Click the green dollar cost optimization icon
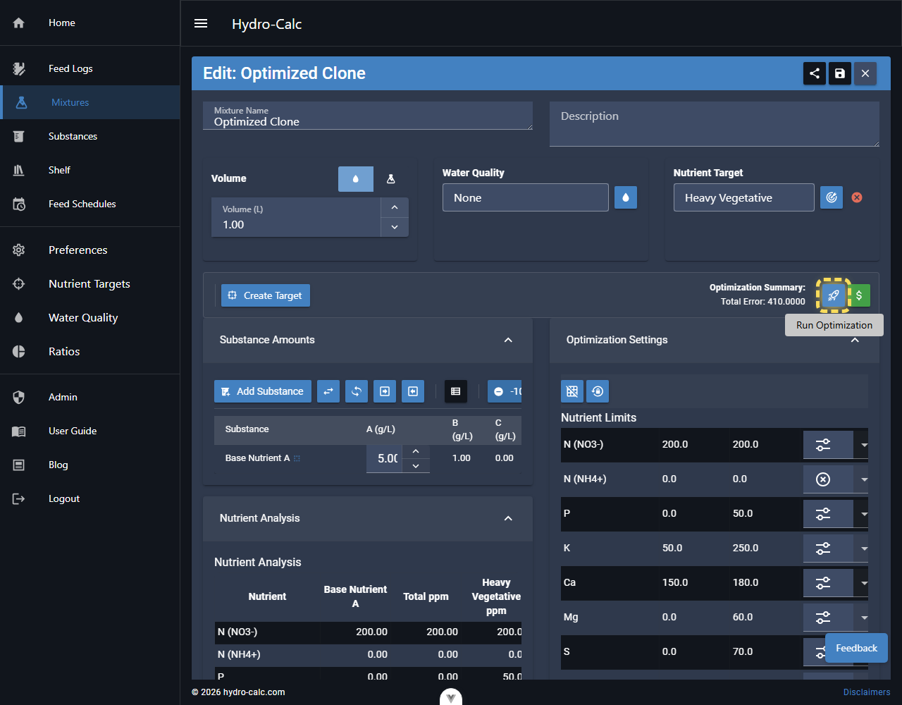902x705 pixels. [x=859, y=295]
